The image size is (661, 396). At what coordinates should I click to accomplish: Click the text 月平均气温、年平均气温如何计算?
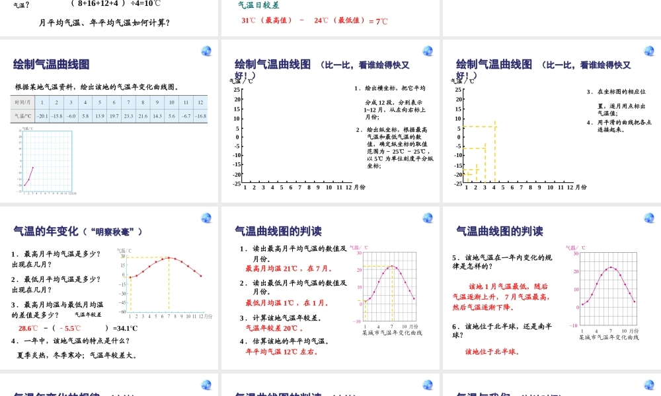click(x=104, y=22)
